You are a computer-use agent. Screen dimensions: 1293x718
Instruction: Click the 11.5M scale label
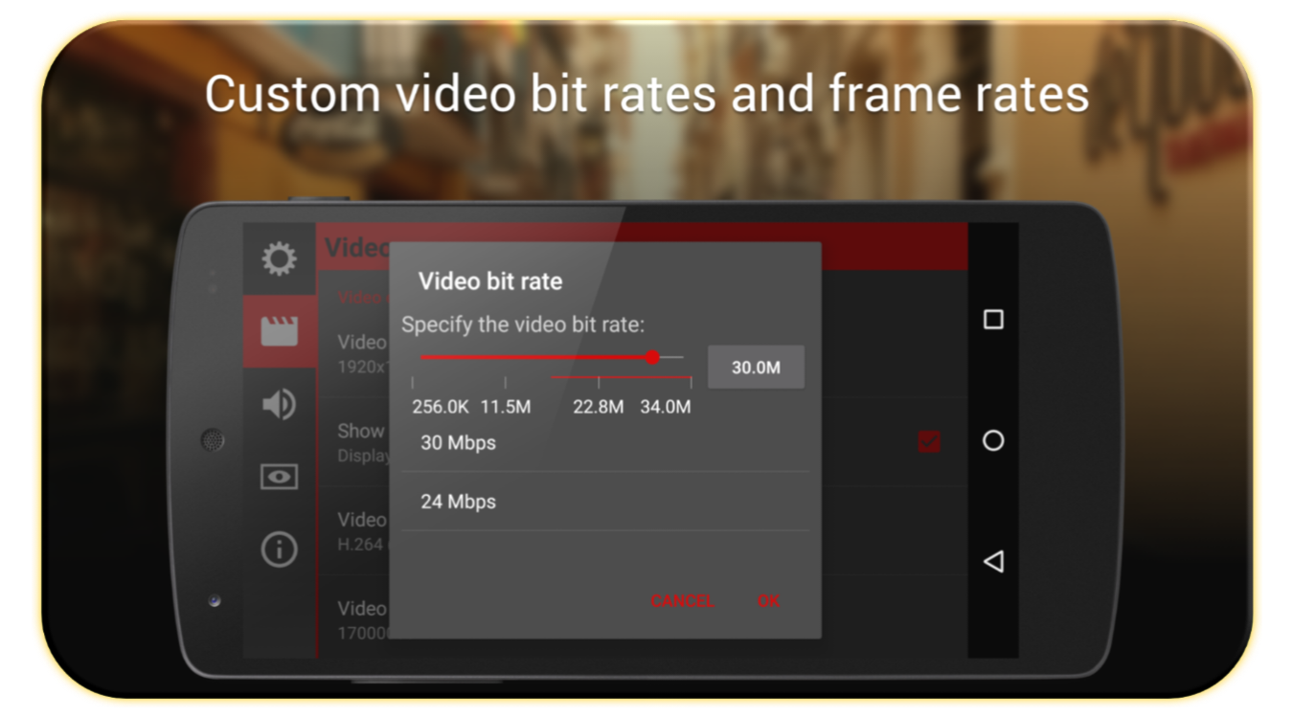506,407
